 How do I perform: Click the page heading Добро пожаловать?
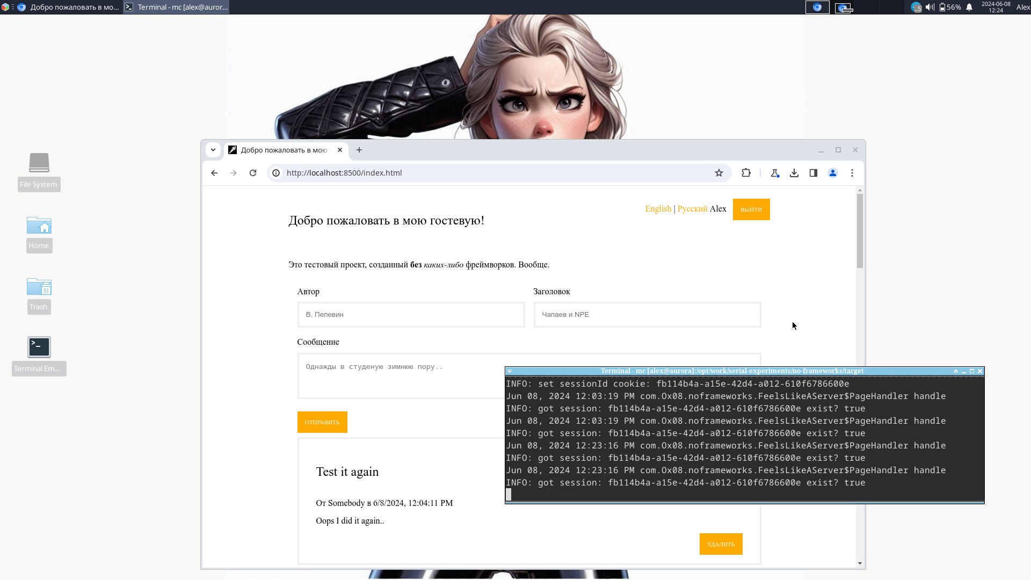(386, 220)
